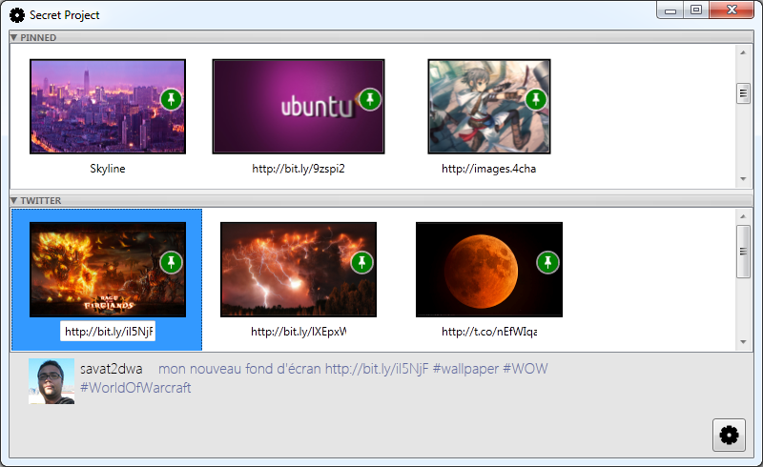Viewport: 763px width, 467px height.
Task: Click the down arrow of Twitter scrollbar
Action: [x=743, y=342]
